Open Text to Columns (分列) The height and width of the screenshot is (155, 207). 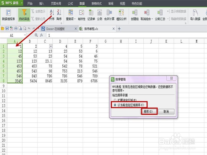pyautogui.click(x=100, y=15)
